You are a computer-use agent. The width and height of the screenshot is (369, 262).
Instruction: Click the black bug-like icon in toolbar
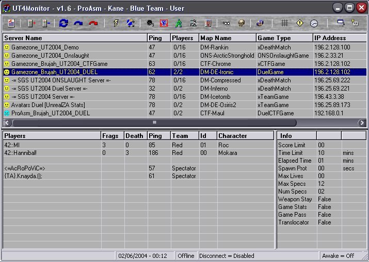[150, 23]
